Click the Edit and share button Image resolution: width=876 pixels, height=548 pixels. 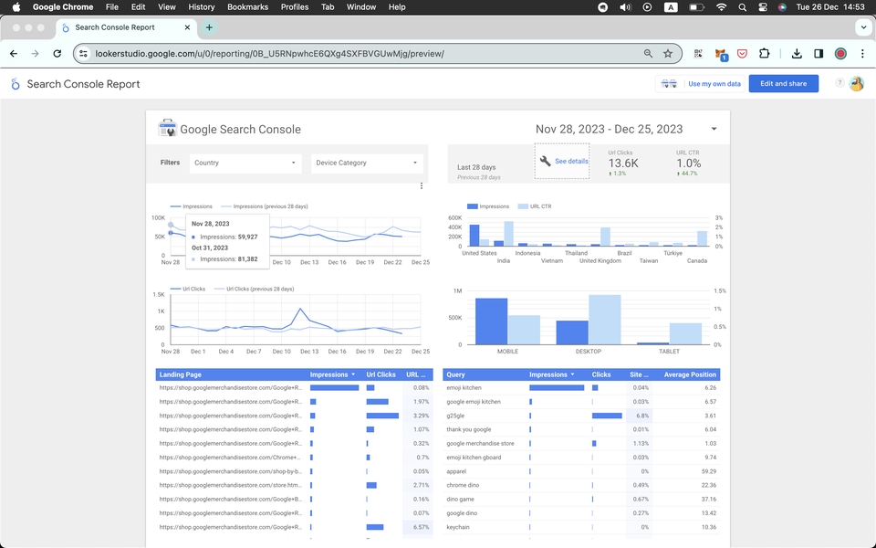click(x=783, y=83)
